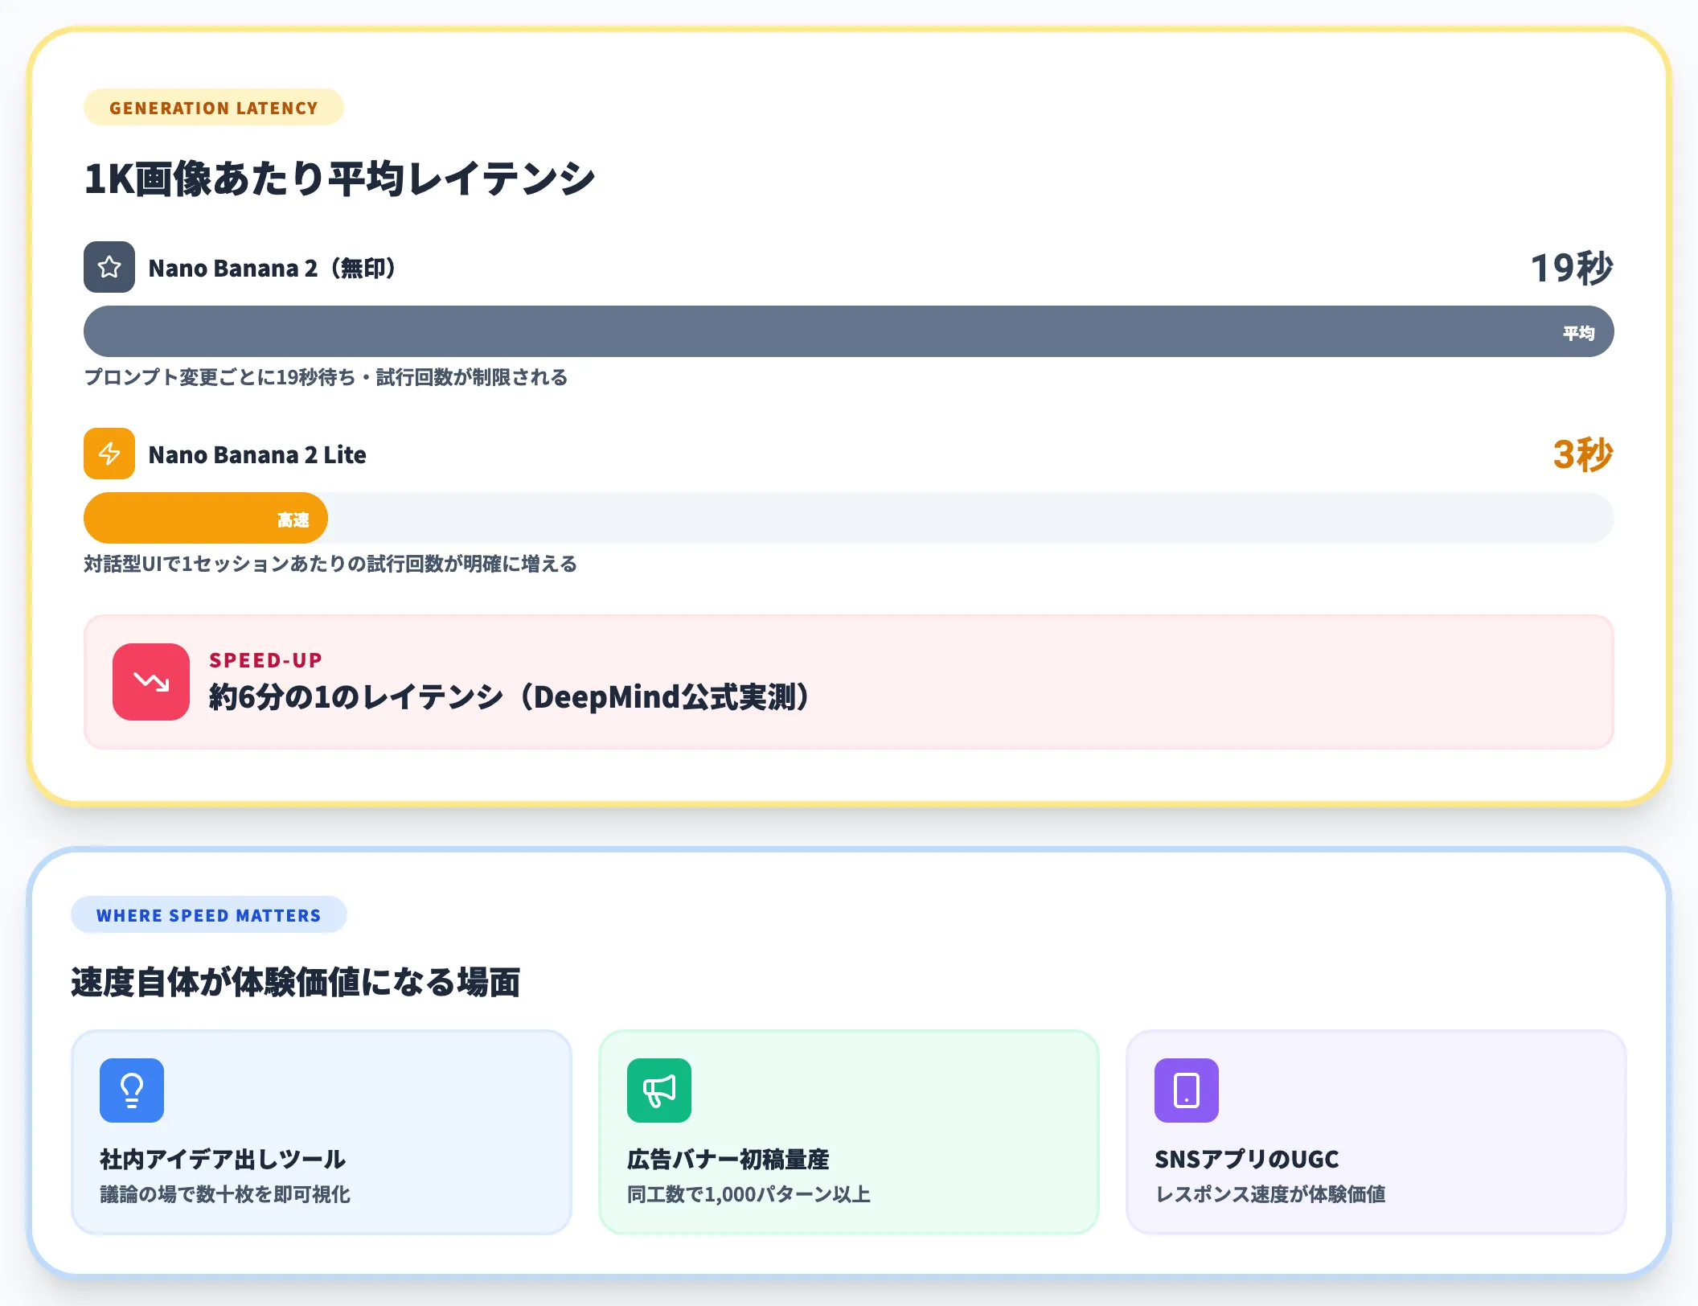Screen dimensions: 1698x1306
Task: Click the 1K画像あたり平均レイテンシ heading
Action: point(339,179)
